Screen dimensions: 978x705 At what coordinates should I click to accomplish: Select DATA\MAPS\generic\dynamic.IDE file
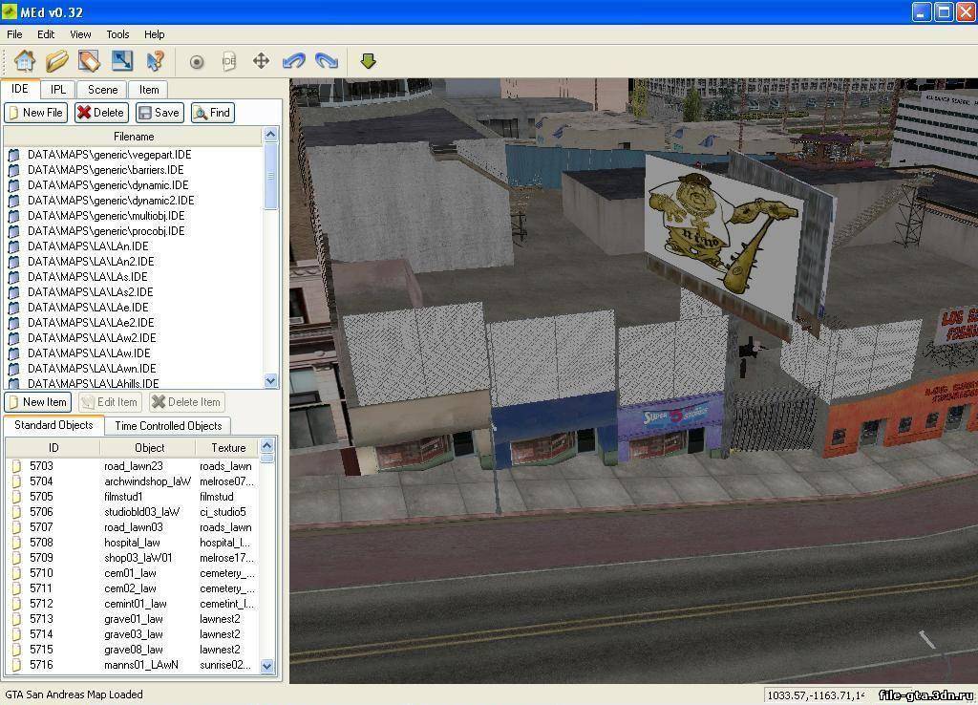pyautogui.click(x=107, y=185)
